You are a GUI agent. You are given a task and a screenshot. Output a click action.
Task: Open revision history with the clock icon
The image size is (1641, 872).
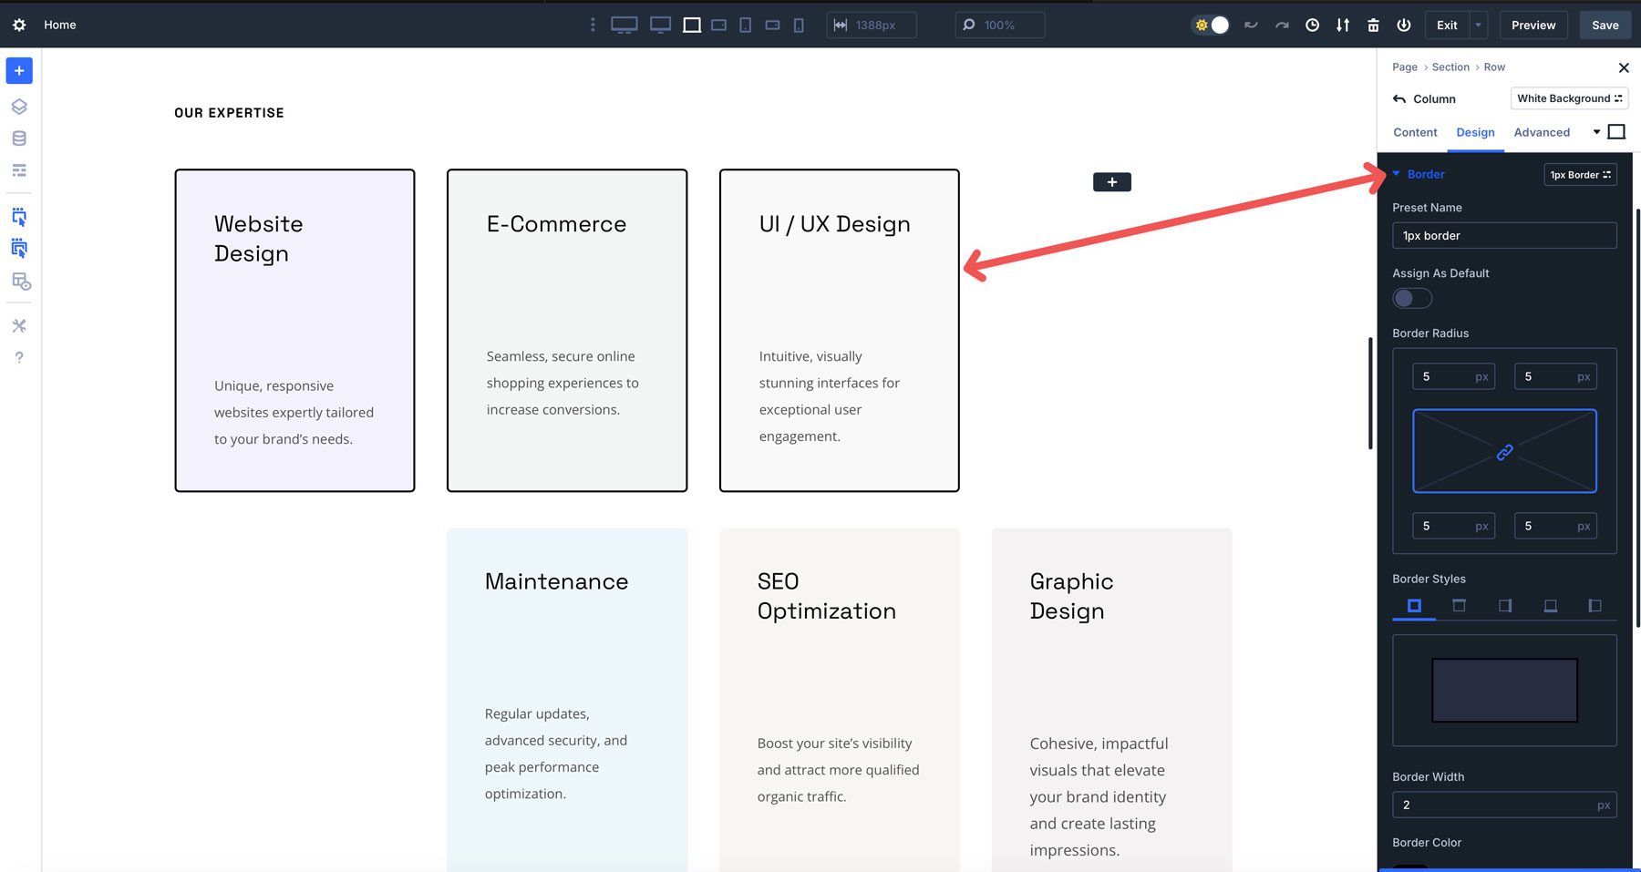1312,25
